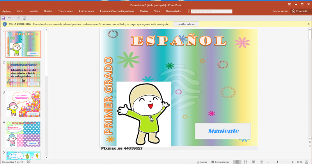The height and width of the screenshot is (164, 312).
Task: Fit slide to current window icon
Action: click(307, 162)
